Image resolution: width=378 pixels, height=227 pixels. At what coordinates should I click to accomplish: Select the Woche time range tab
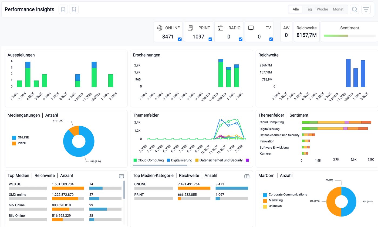coord(322,9)
